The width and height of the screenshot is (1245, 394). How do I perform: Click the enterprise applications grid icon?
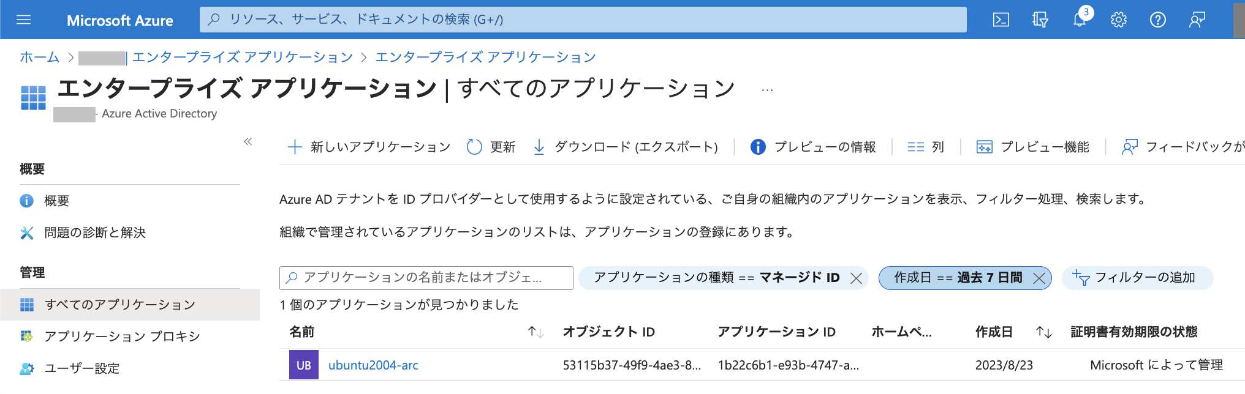click(33, 98)
